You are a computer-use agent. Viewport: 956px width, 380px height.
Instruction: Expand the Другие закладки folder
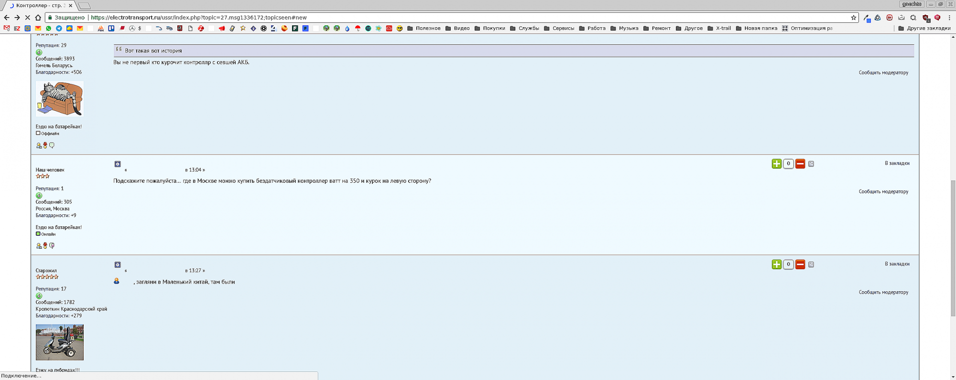[x=924, y=28]
